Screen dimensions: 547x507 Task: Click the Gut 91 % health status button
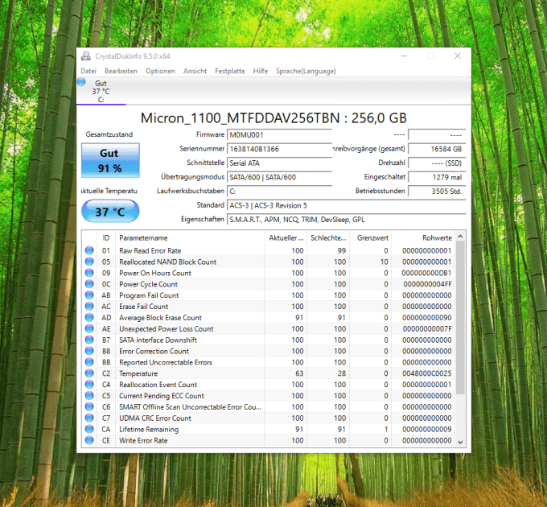[x=110, y=161]
